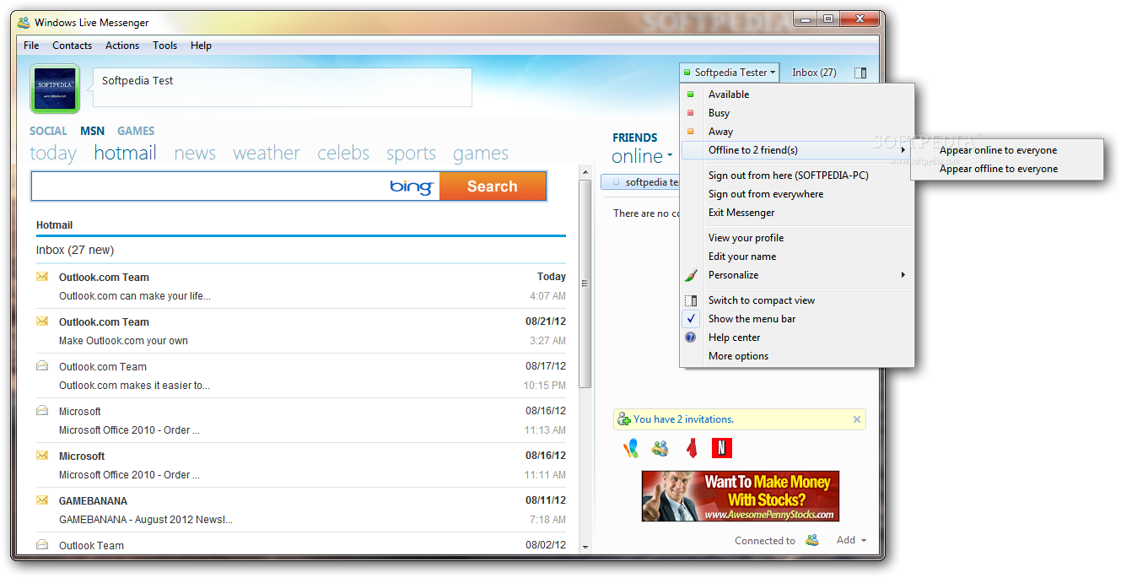
Task: Open the weather section
Action: pyautogui.click(x=267, y=153)
